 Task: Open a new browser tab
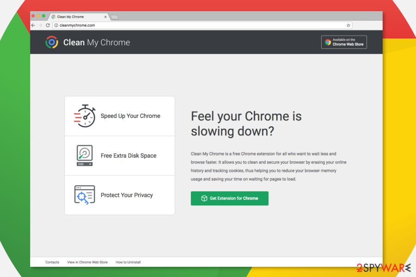(115, 17)
